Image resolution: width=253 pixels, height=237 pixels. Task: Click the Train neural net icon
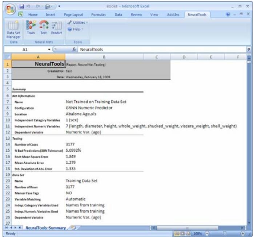coord(31,27)
